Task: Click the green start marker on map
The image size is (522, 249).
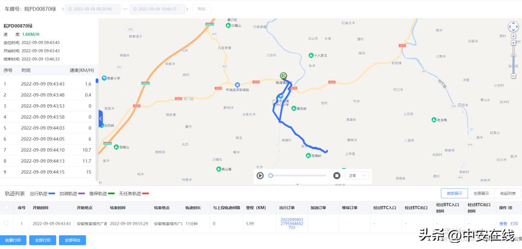Action: point(283,76)
